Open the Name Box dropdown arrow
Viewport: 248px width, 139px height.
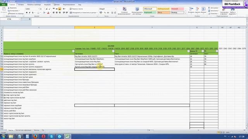pos(19,19)
